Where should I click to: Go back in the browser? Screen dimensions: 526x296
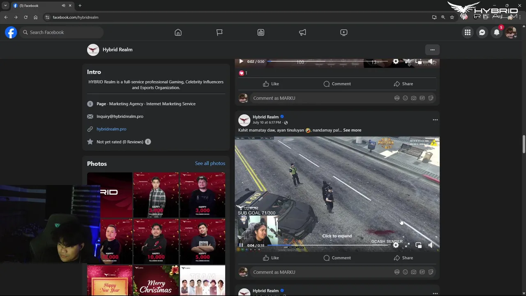pos(6,17)
